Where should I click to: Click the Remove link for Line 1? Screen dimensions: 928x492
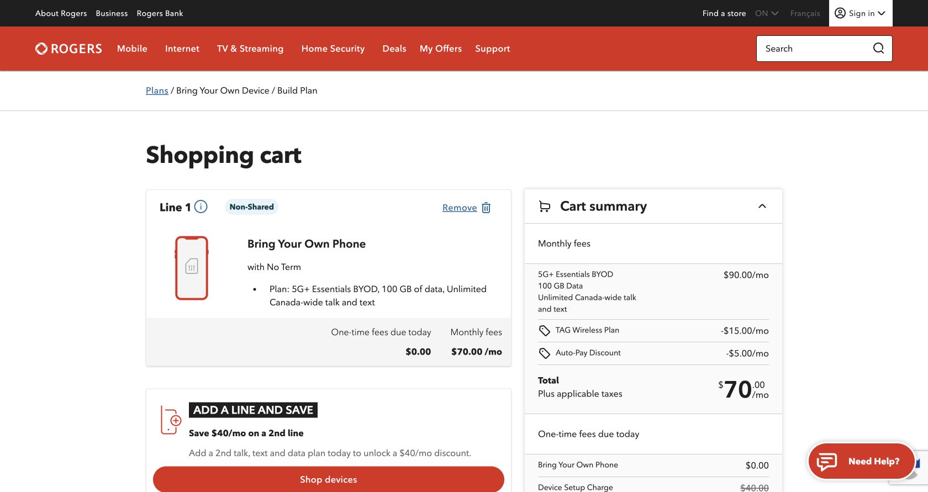point(460,208)
